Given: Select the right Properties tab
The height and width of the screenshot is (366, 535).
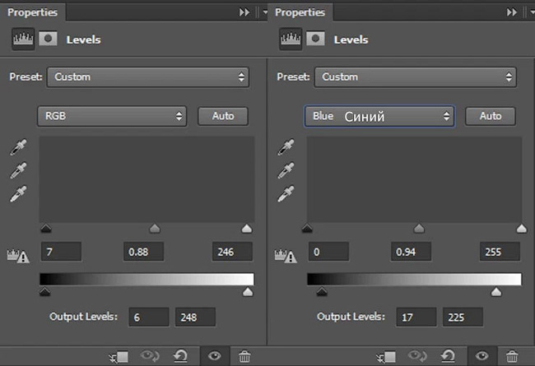Looking at the screenshot, I should [x=300, y=12].
